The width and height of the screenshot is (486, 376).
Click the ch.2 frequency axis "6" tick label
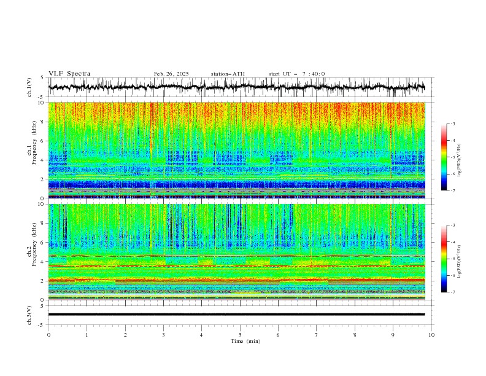click(x=43, y=243)
